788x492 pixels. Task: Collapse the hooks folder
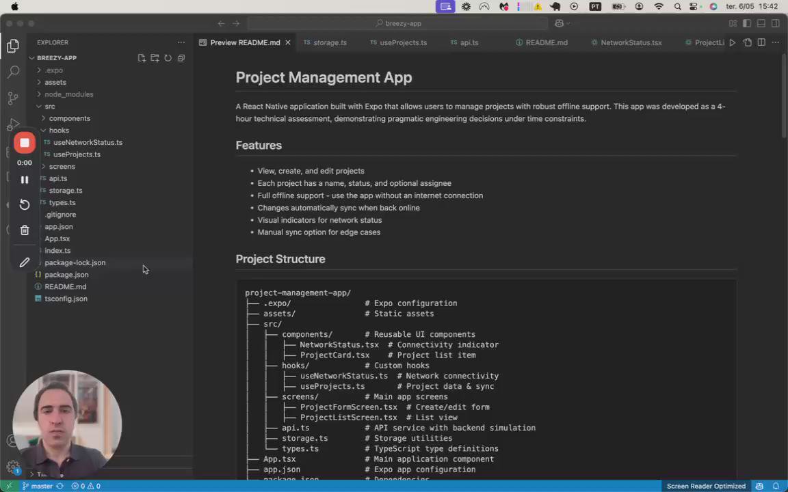59,131
